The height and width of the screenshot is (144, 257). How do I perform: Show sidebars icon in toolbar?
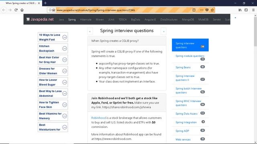tap(246, 10)
